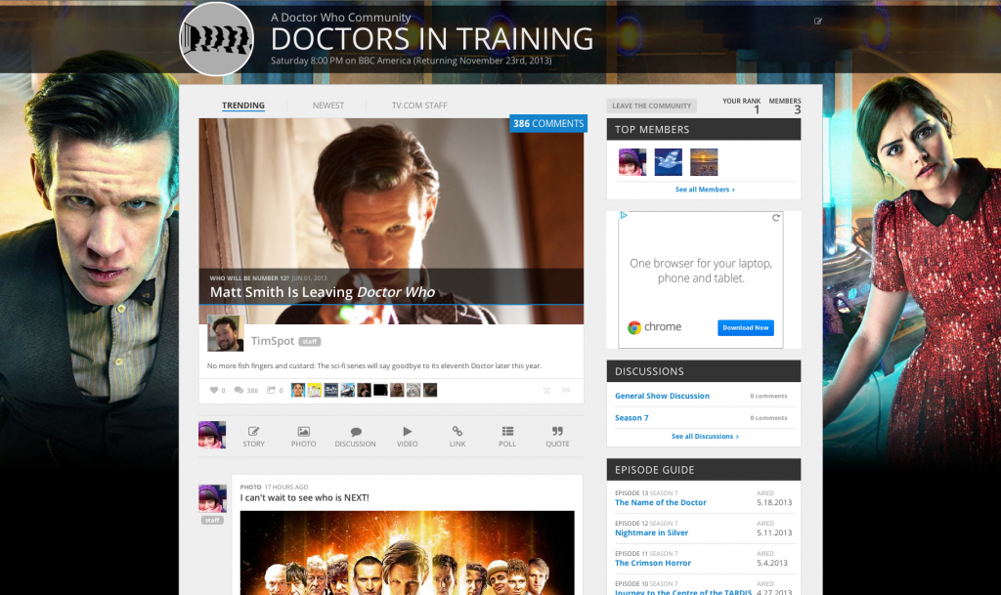This screenshot has width=1001, height=595.
Task: Click the AdChoices triangle icon in ad
Action: (x=624, y=216)
